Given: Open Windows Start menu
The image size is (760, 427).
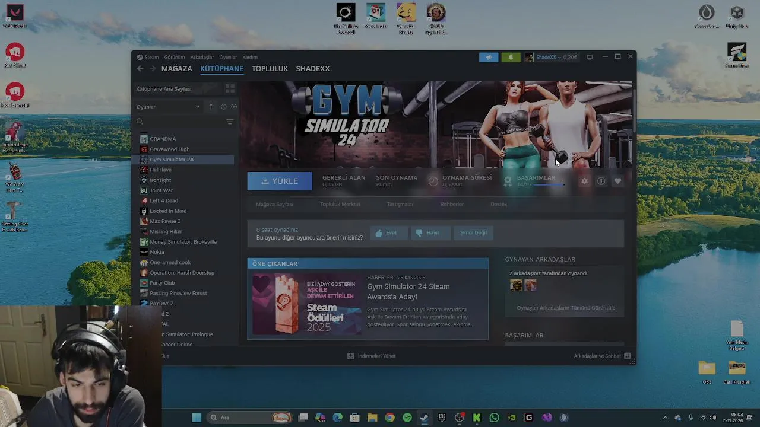Looking at the screenshot, I should 197,418.
